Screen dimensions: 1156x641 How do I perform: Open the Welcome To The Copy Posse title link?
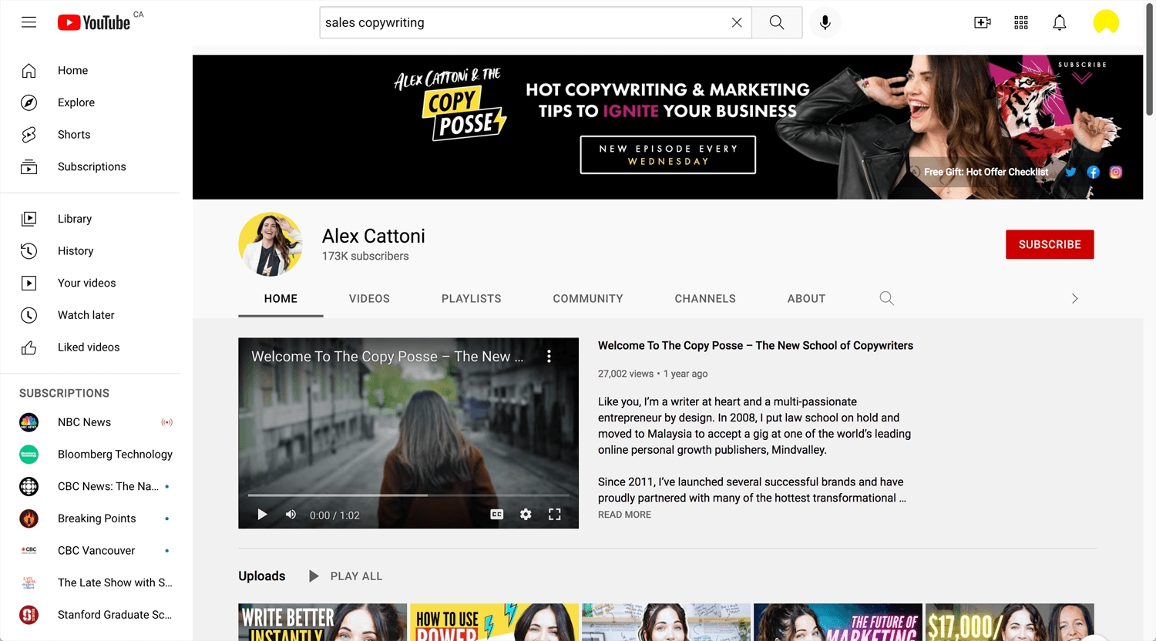pyautogui.click(x=755, y=346)
